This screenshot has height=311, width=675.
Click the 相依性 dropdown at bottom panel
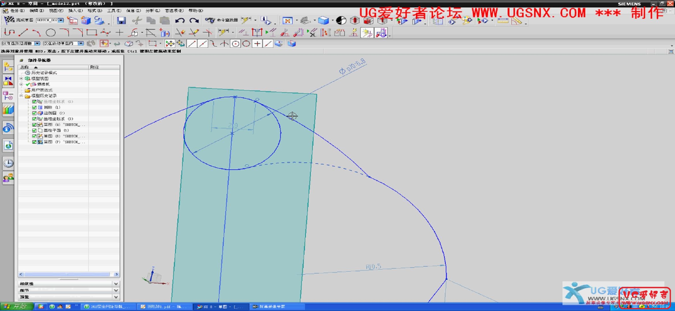(x=69, y=283)
